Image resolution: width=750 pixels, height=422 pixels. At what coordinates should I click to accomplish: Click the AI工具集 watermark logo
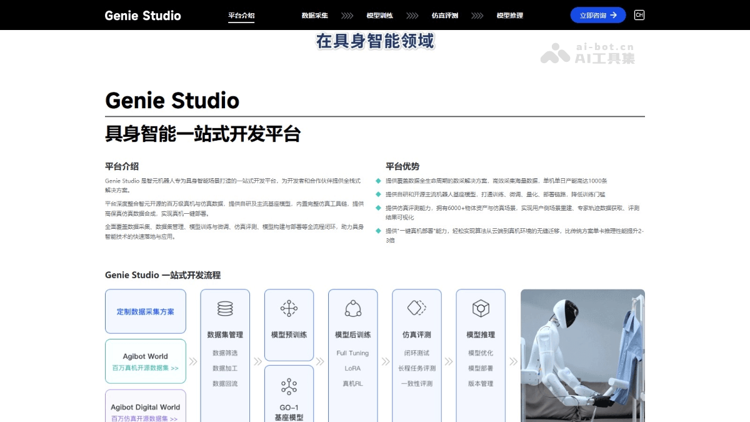pos(589,53)
